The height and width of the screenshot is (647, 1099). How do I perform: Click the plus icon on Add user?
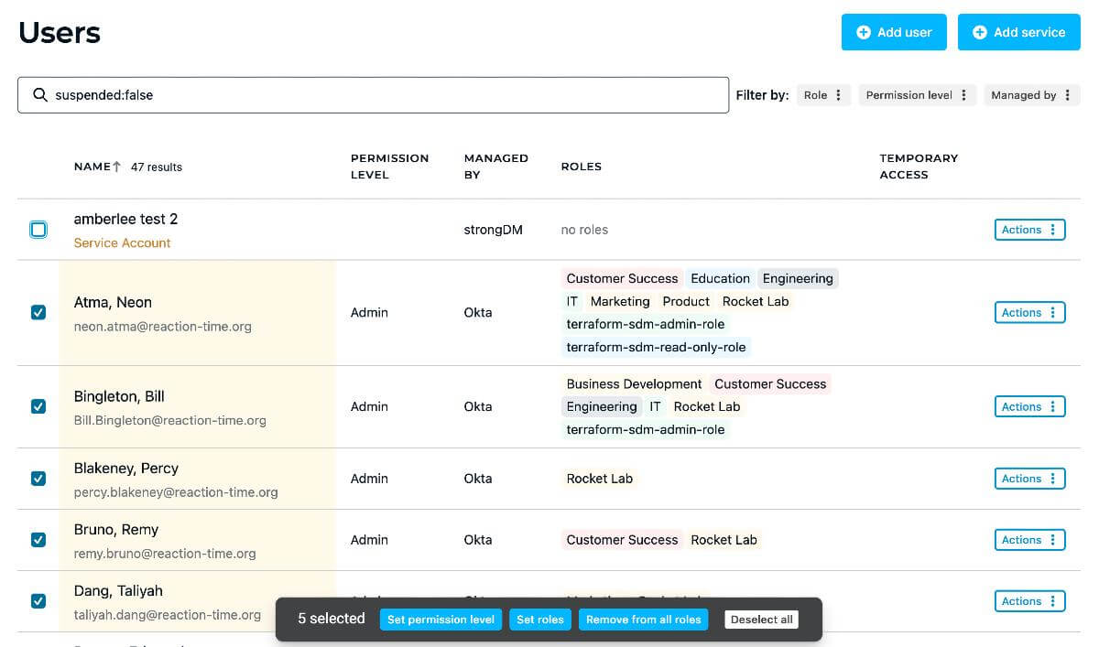coord(862,32)
